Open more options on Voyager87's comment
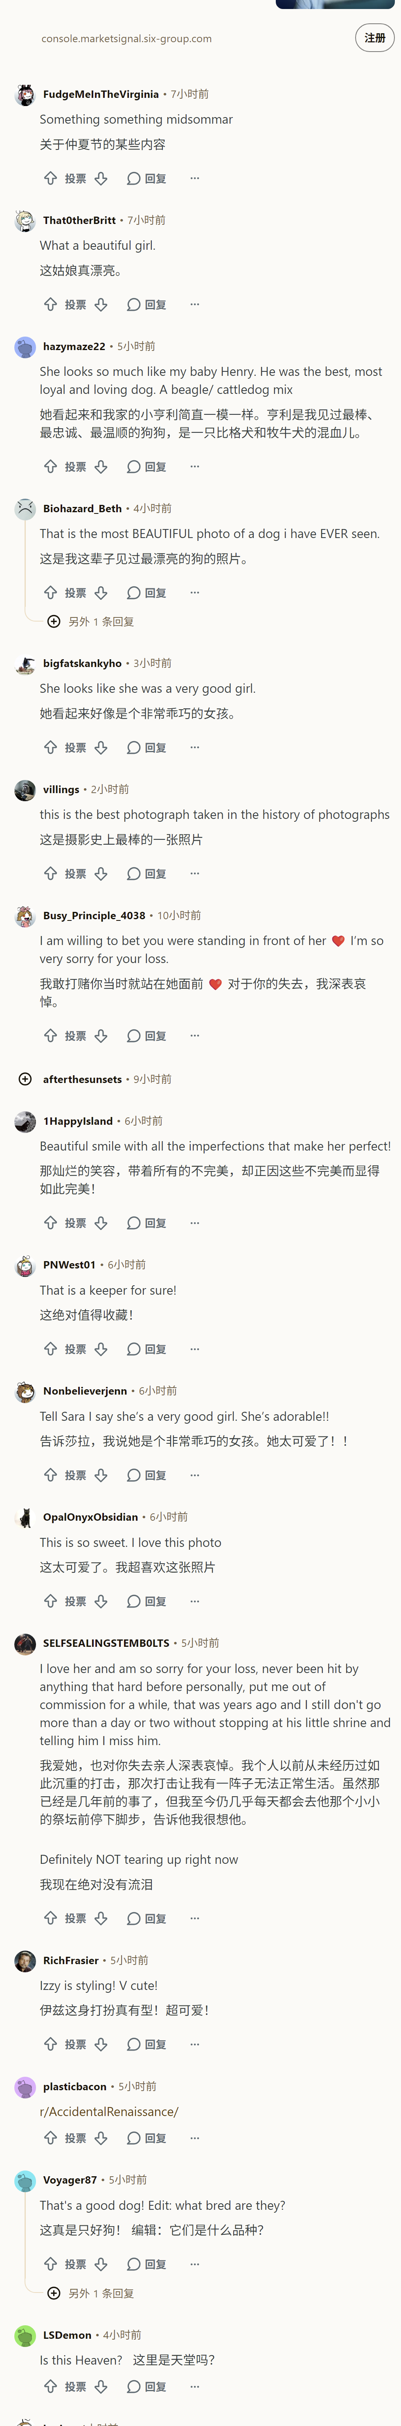The width and height of the screenshot is (401, 2426). [195, 2264]
